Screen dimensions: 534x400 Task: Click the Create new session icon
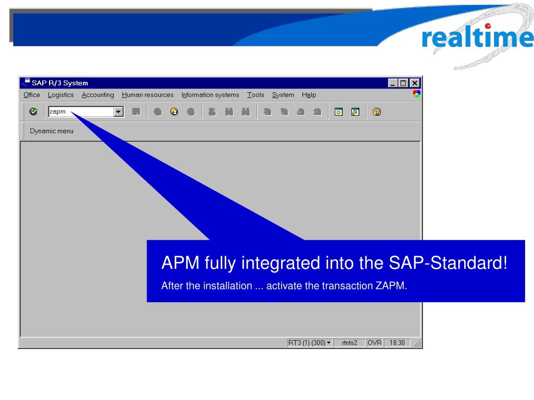[338, 111]
